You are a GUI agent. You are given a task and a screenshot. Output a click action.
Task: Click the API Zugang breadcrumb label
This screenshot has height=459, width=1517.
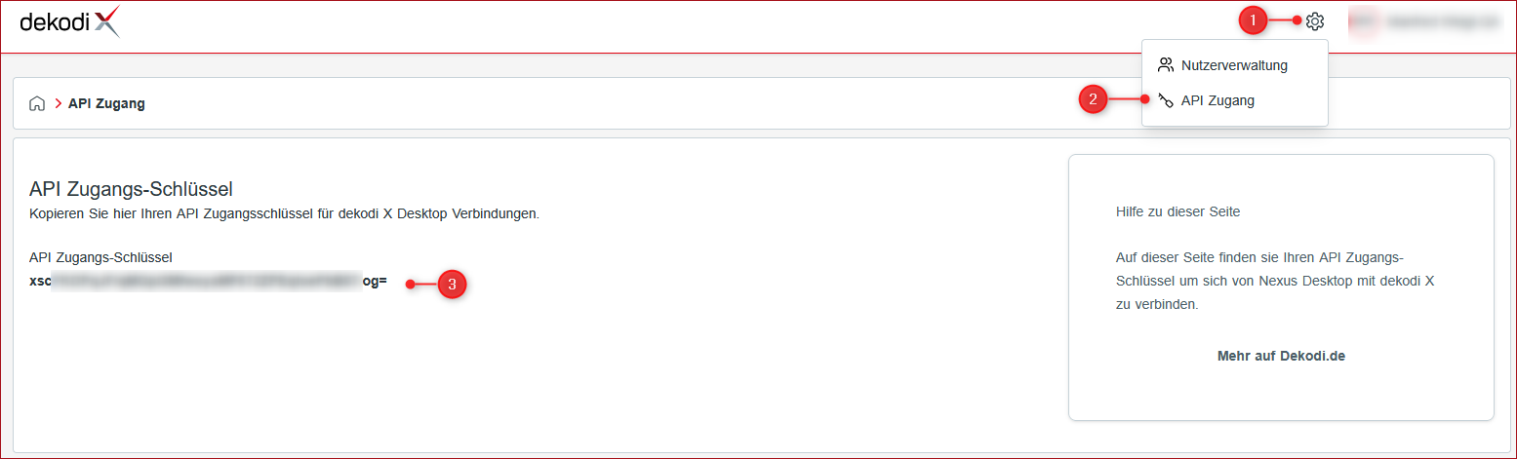click(106, 103)
